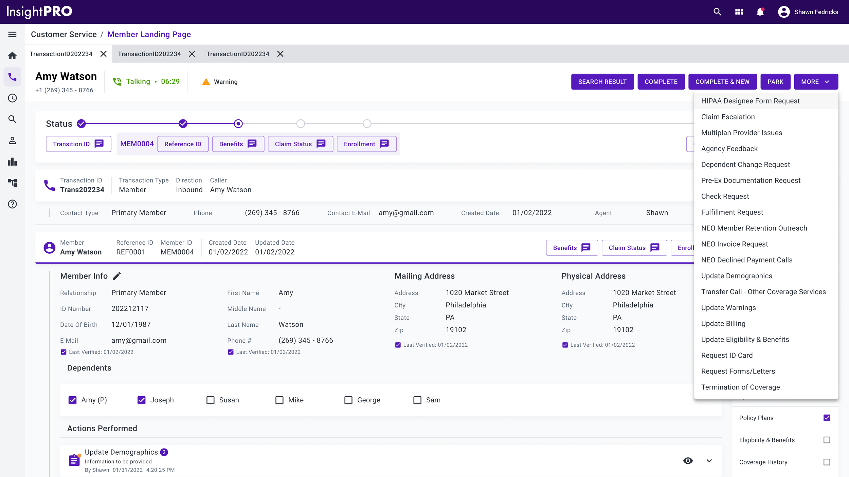Open the apps grid icon
Viewport: 849px width, 477px height.
(739, 12)
